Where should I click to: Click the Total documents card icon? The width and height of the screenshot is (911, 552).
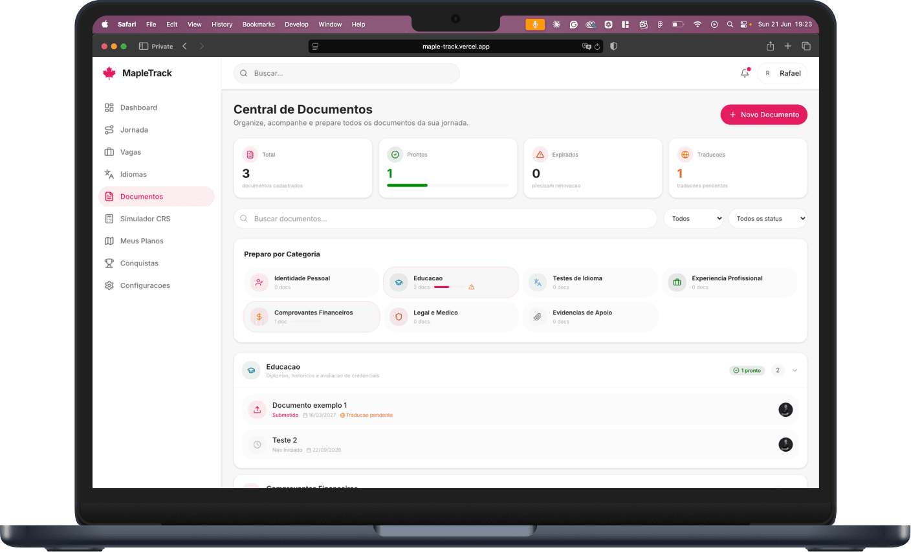point(250,155)
